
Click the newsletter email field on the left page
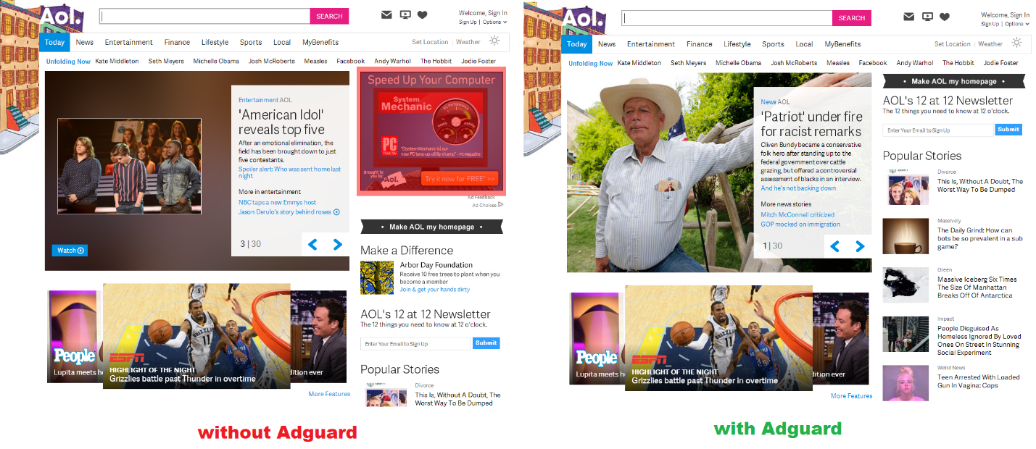tap(416, 344)
